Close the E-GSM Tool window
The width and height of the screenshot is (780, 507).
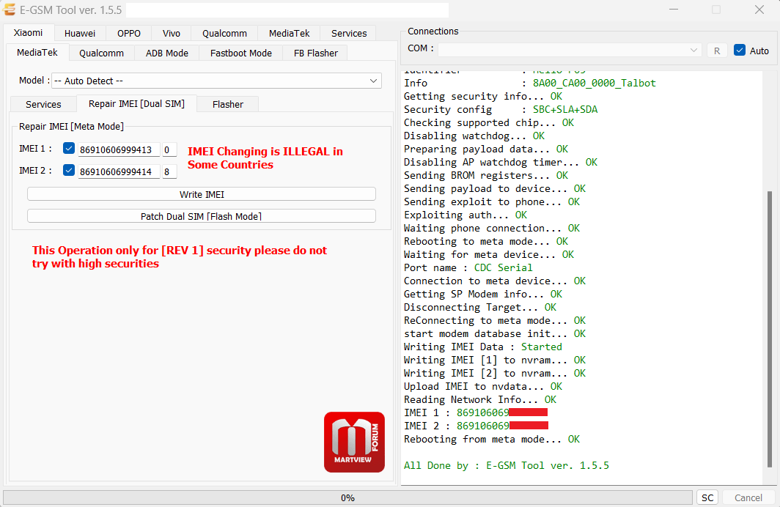point(759,10)
